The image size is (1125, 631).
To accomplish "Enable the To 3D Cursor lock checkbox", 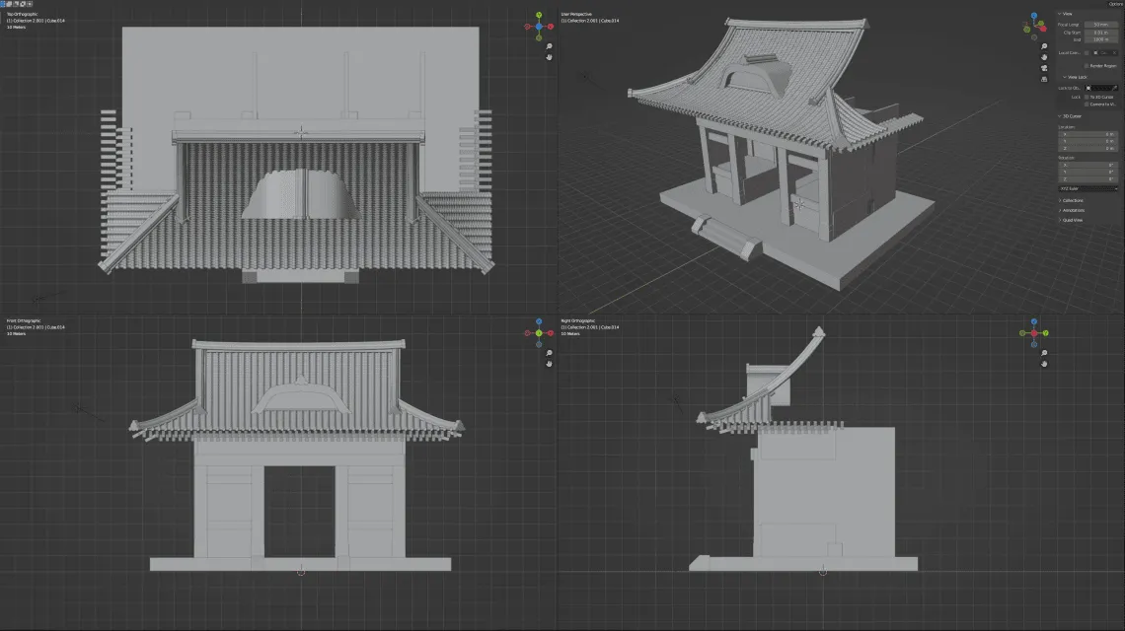I will 1087,97.
